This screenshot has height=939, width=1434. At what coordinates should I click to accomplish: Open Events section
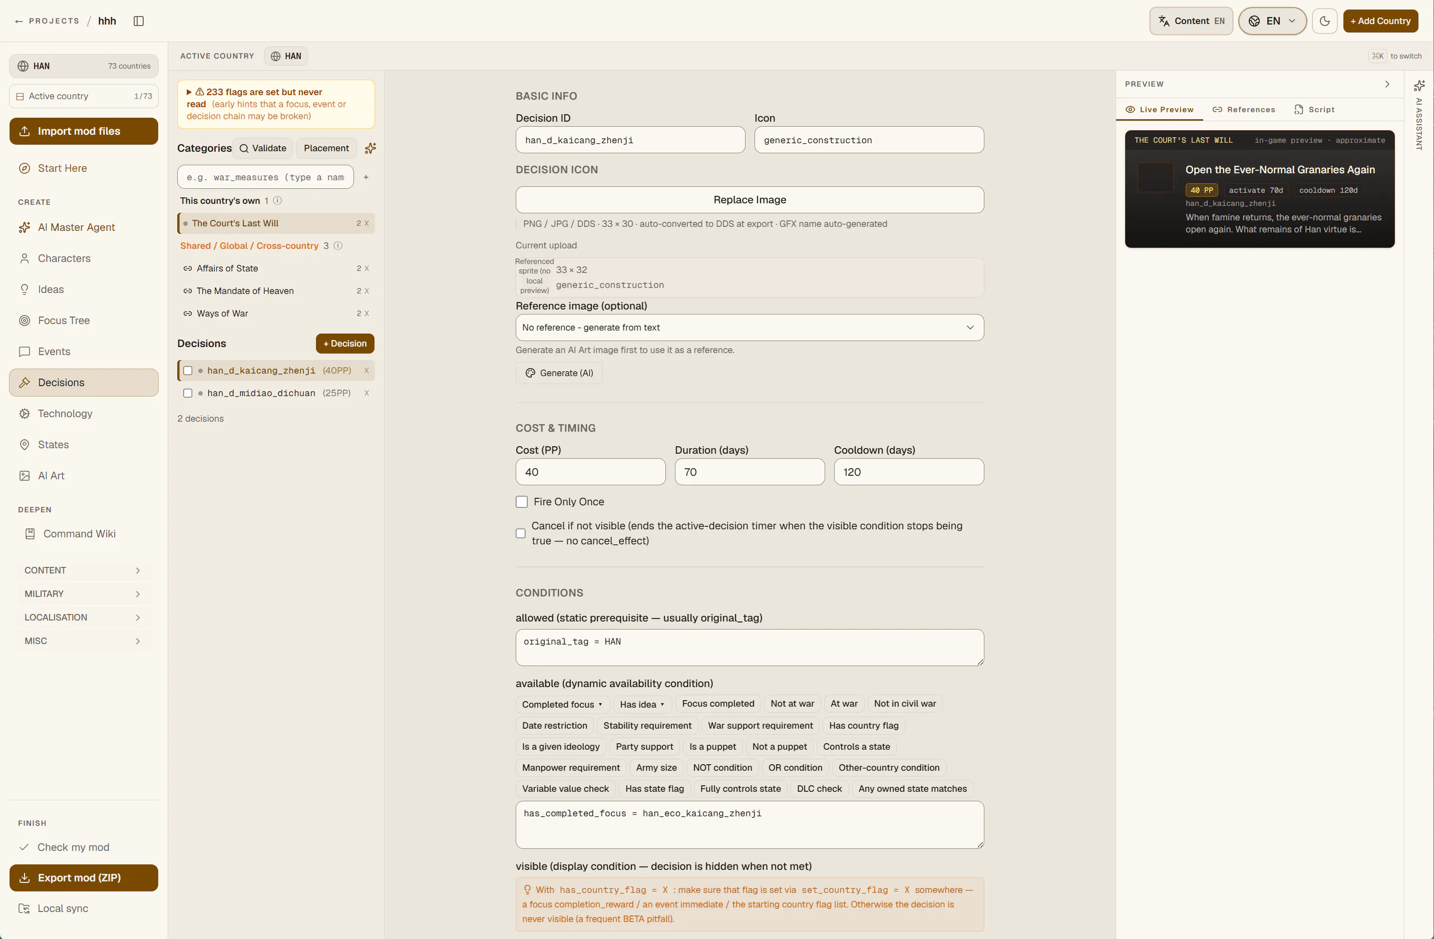84,352
